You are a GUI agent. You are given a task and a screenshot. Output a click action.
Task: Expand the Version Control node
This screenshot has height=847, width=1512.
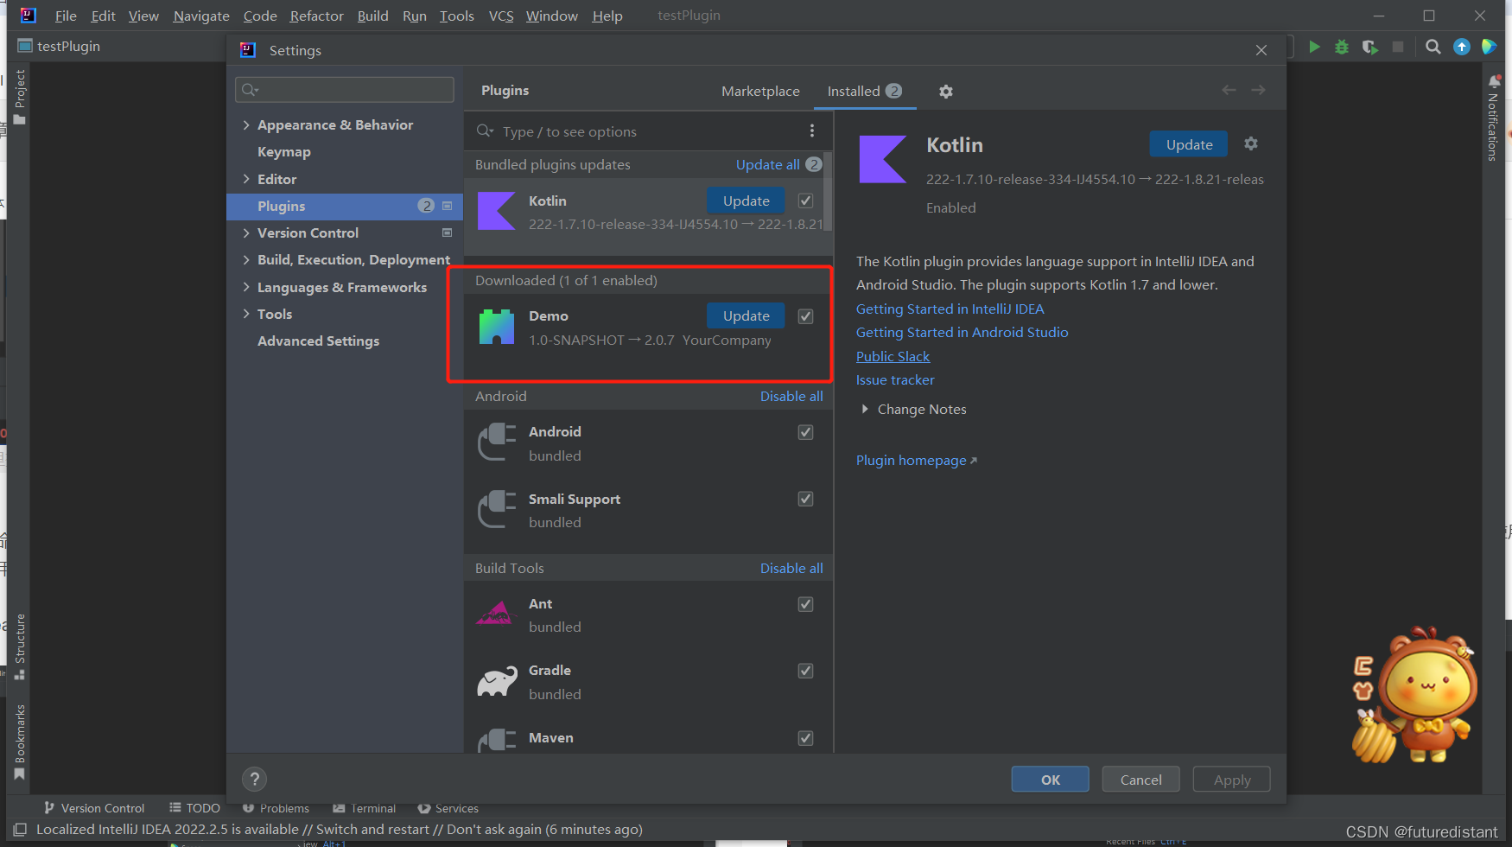[x=246, y=232]
